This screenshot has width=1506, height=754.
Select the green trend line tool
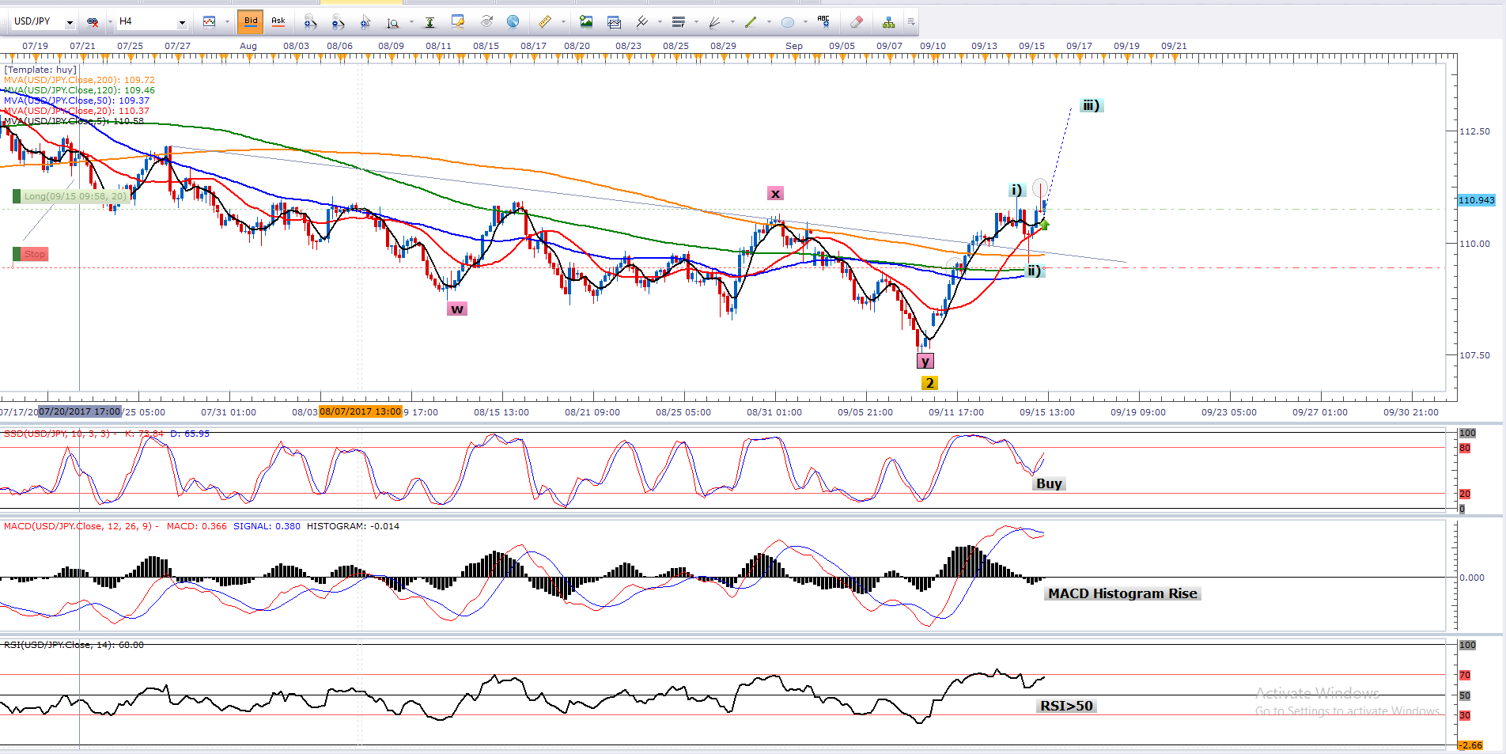tap(751, 22)
